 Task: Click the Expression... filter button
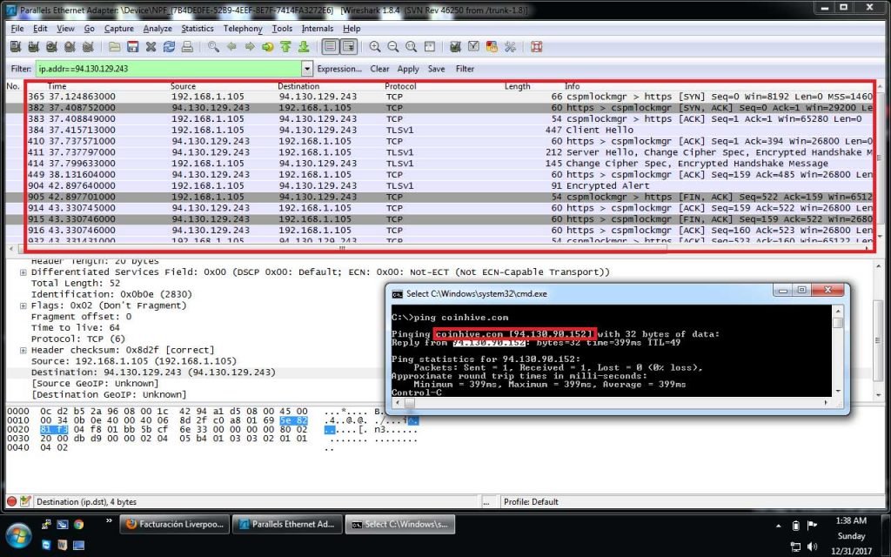tap(339, 69)
